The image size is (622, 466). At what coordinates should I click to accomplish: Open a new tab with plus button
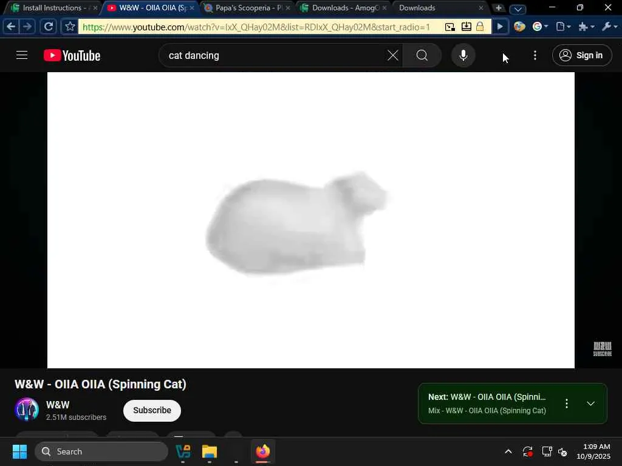click(x=499, y=8)
